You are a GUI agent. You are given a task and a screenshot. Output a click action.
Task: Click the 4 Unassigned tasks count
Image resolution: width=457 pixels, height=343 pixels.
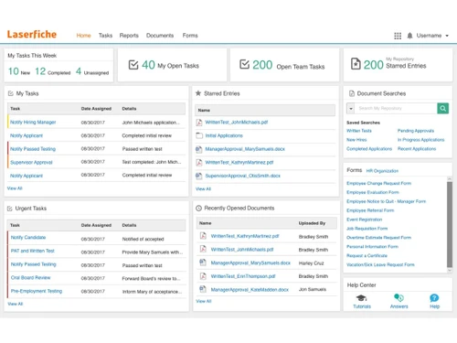(x=79, y=71)
